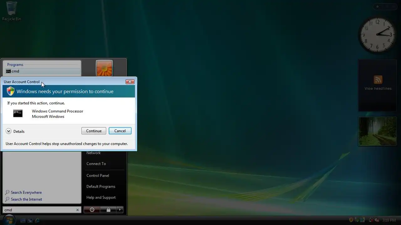Click the user account flower picture
Image resolution: width=401 pixels, height=225 pixels.
(104, 68)
